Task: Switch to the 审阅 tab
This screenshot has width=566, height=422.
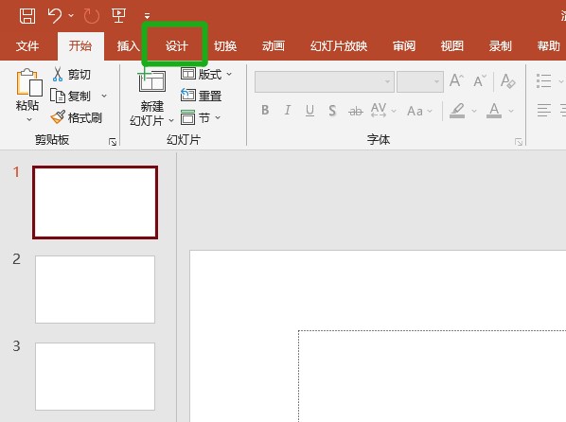Action: 404,45
